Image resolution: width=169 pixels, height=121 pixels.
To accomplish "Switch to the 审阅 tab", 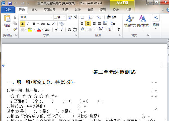I will [x=90, y=10].
